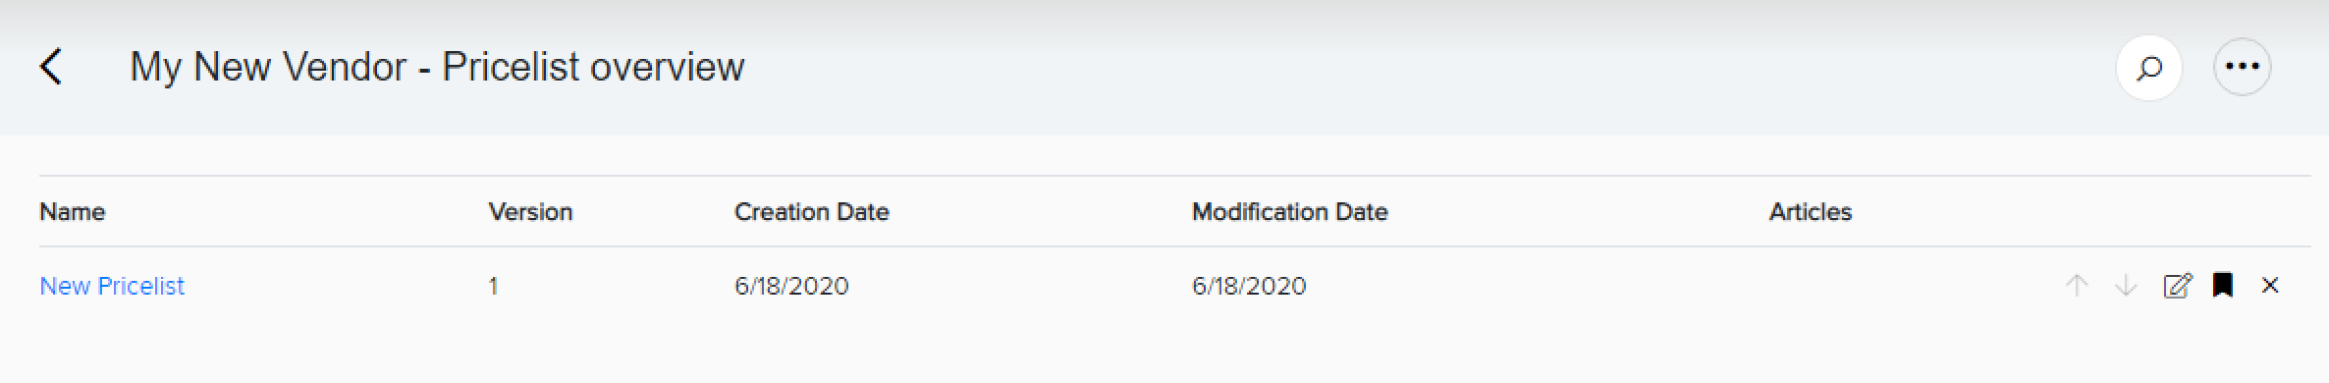The width and height of the screenshot is (2329, 383).
Task: Click the empty Articles cell of New Pricelist
Action: pyautogui.click(x=1909, y=286)
